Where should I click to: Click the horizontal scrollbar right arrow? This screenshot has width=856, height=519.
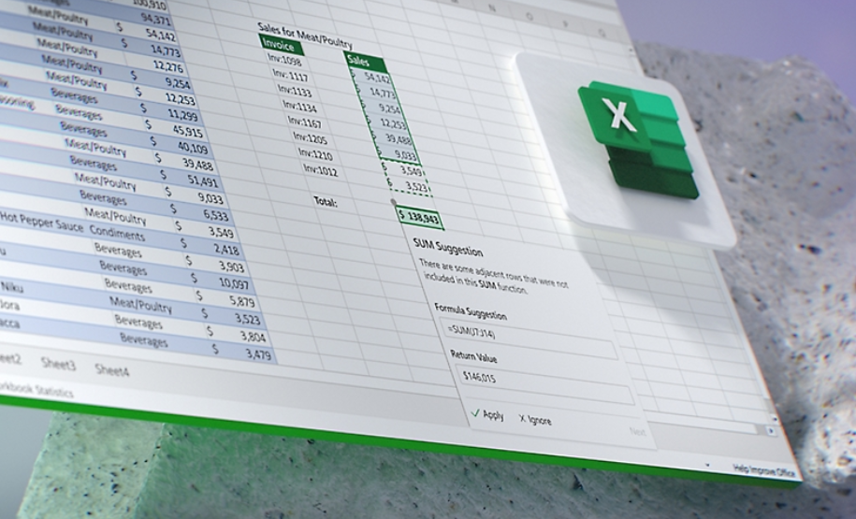771,431
